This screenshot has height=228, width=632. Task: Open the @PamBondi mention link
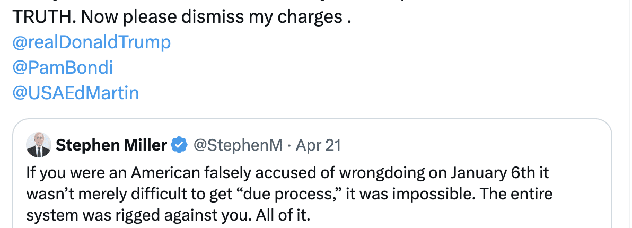(x=62, y=68)
